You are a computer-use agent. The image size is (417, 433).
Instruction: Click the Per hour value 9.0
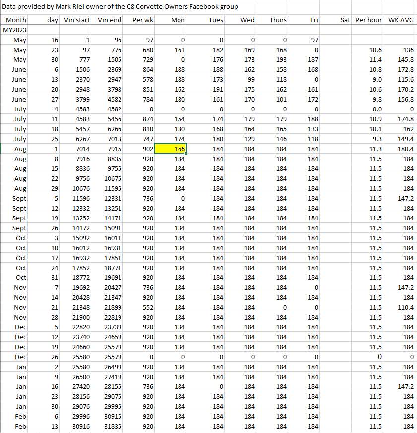pos(376,79)
